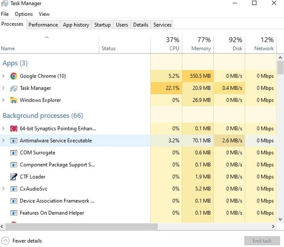Expand the Google Chrome process group
Image resolution: width=284 pixels, height=247 pixels.
[4, 76]
